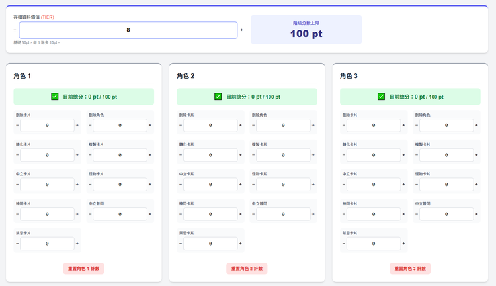Focus the 禁忌卡片 input in 角色 1
Viewport: 496px width, 286px height.
pyautogui.click(x=47, y=244)
